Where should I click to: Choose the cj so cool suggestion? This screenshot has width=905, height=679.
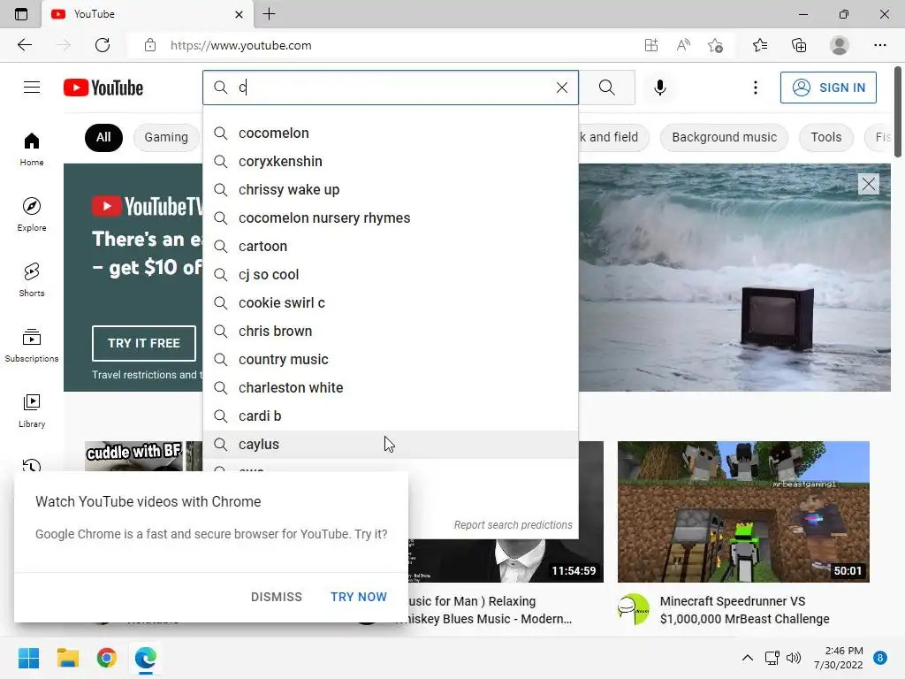point(390,274)
